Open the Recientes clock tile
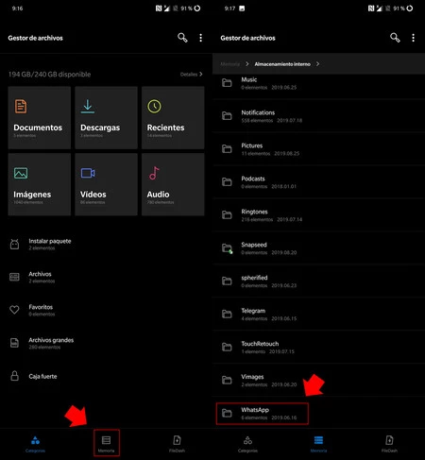Screen dimensions: 425x460 173,118
